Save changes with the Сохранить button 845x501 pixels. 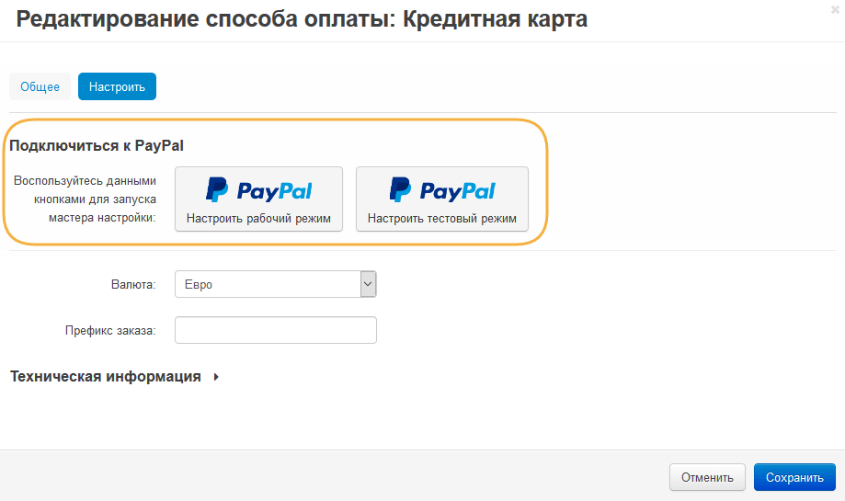click(794, 477)
